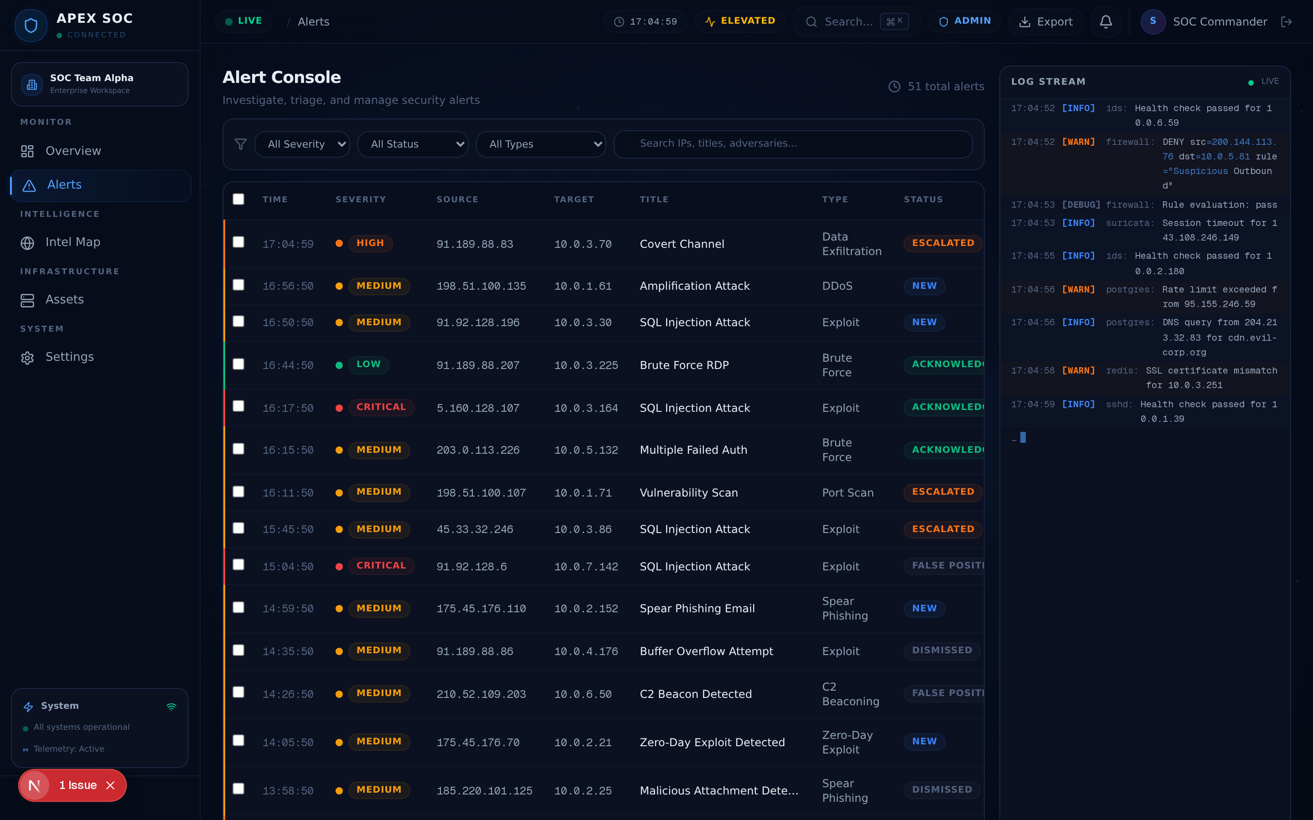This screenshot has width=1313, height=820.
Task: Check the 16:17:50 SQL Injection row
Action: point(238,406)
